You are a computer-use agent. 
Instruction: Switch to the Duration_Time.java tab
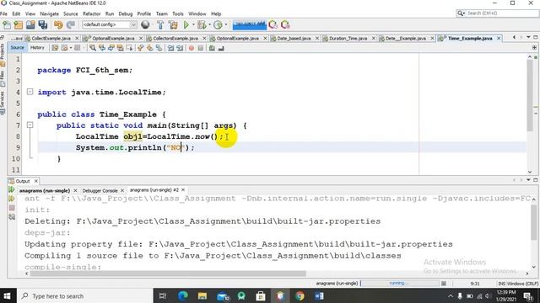click(x=348, y=39)
